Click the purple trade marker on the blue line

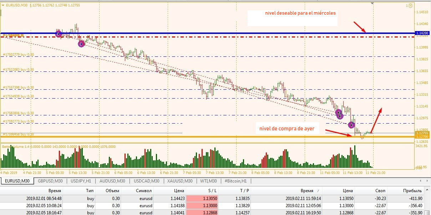(59, 34)
